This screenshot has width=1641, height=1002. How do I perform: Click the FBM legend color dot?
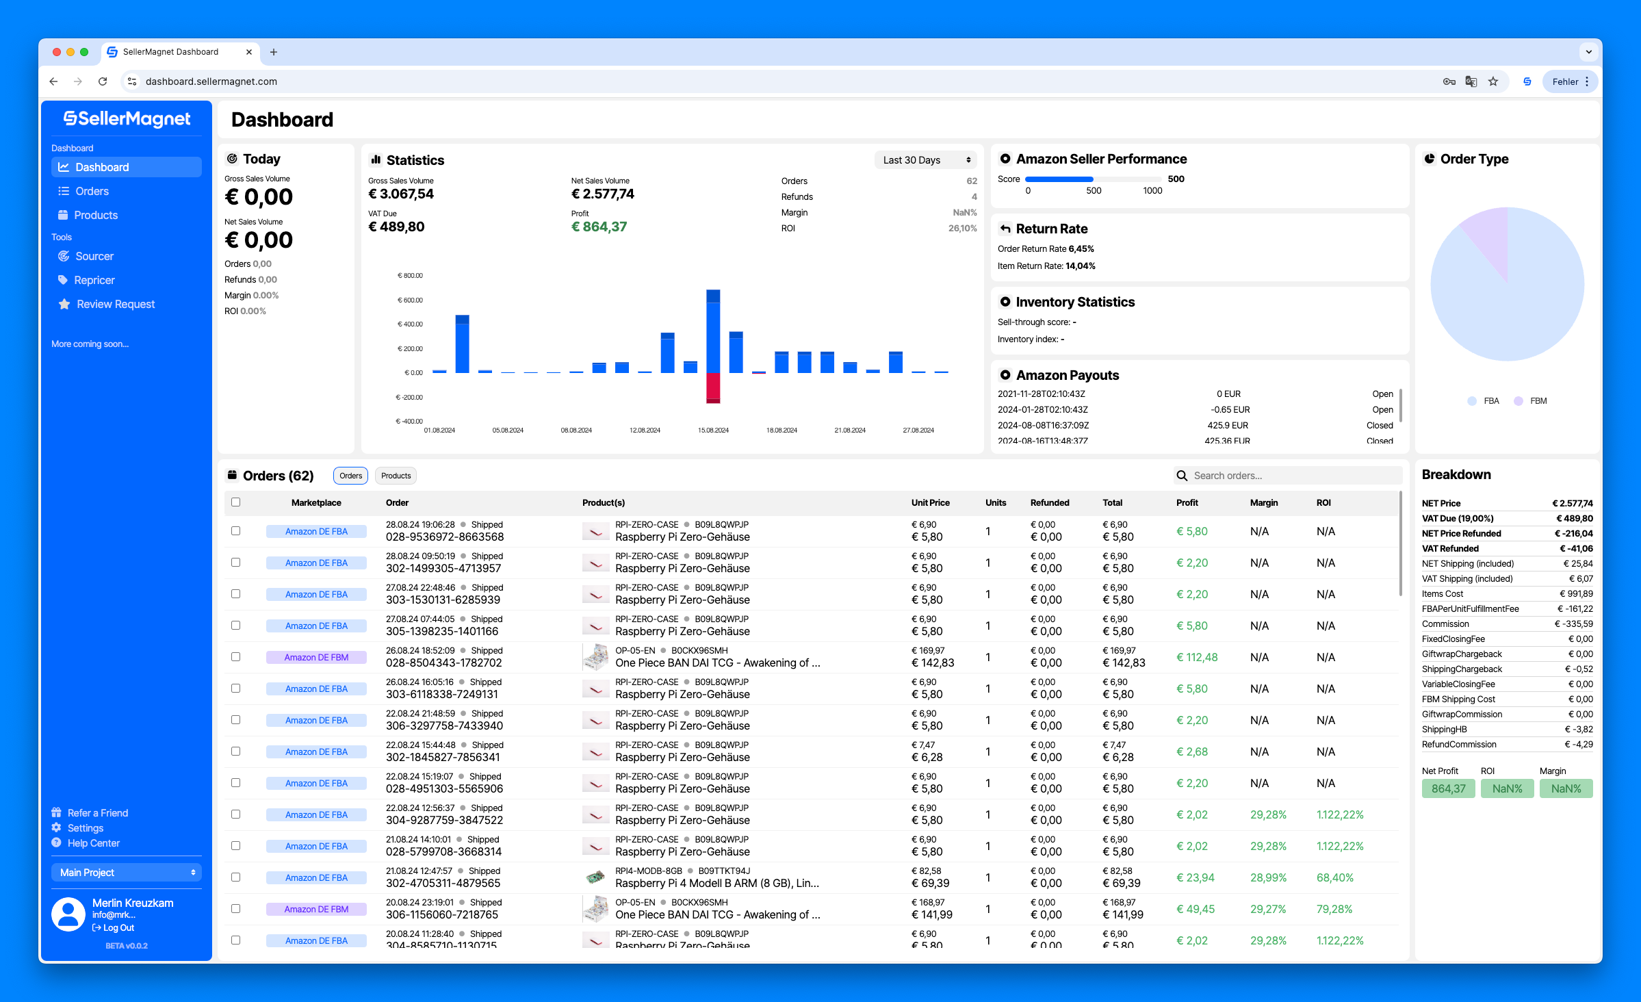(1519, 401)
